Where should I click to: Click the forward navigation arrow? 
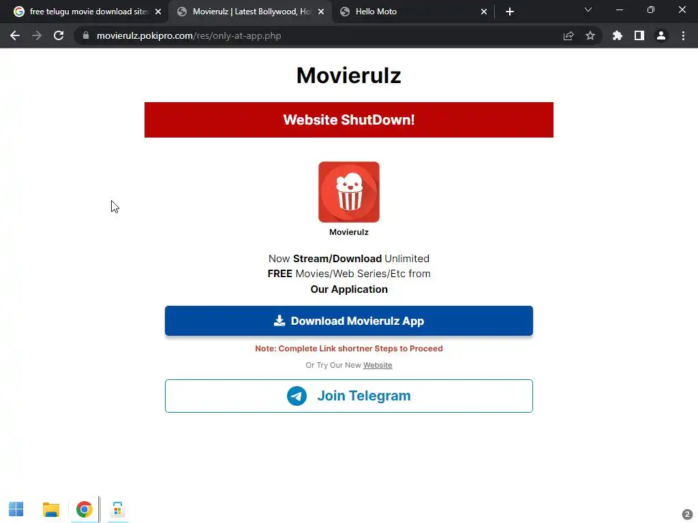coord(37,35)
